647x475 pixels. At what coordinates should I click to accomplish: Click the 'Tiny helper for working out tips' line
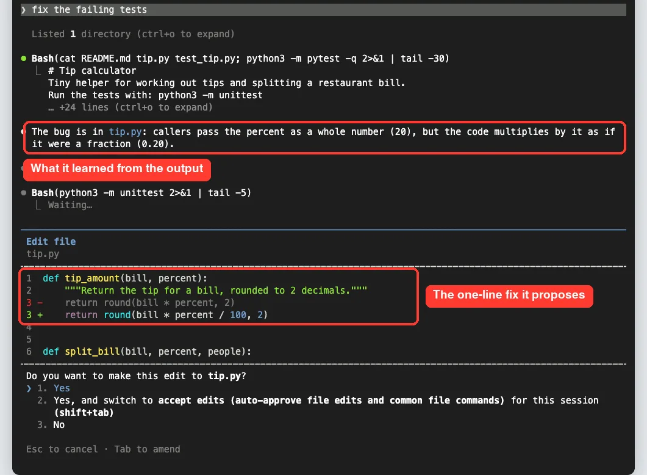pos(226,83)
